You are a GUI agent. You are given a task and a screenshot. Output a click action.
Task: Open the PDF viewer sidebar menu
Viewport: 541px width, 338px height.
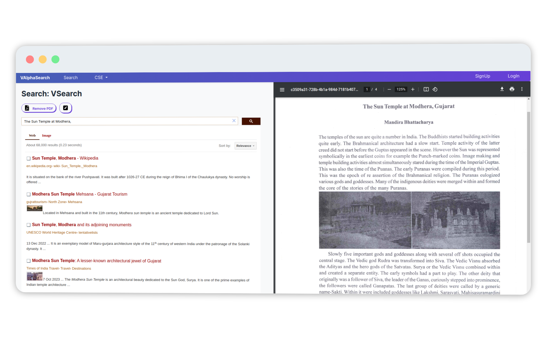click(282, 89)
